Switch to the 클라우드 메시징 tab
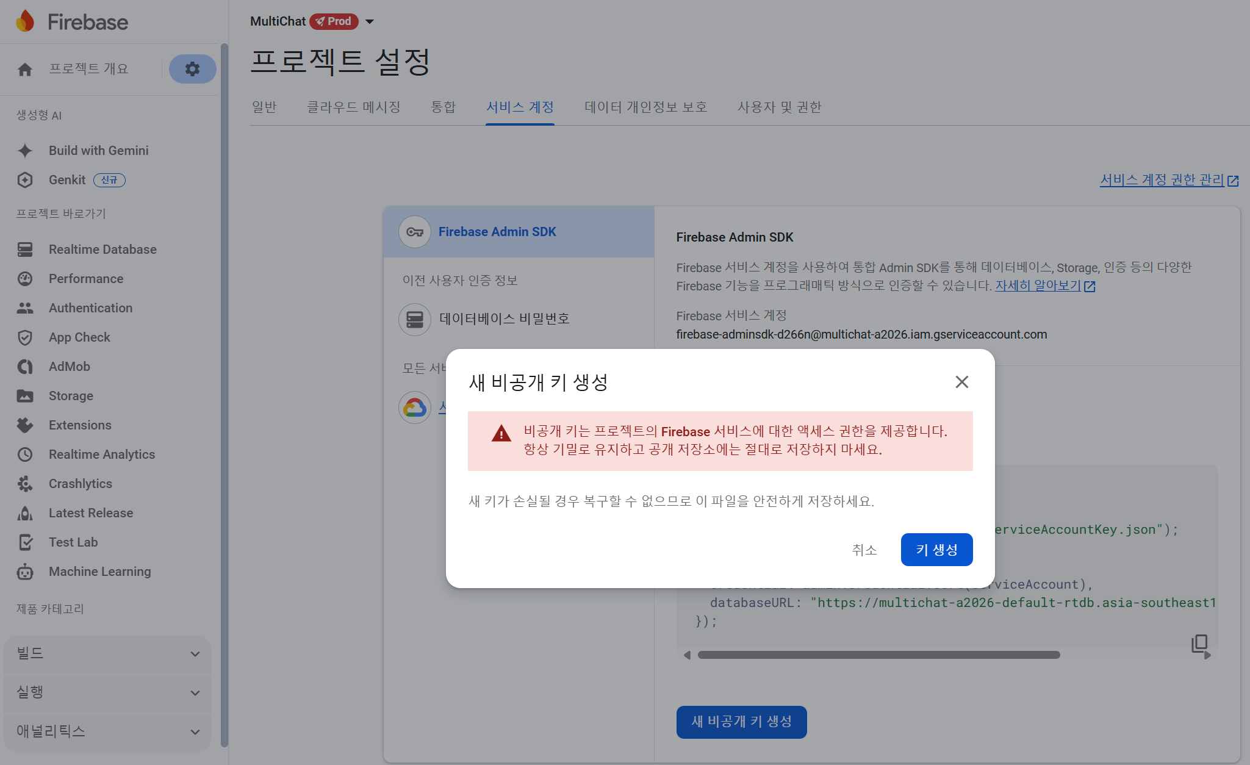The width and height of the screenshot is (1250, 765). pos(353,107)
